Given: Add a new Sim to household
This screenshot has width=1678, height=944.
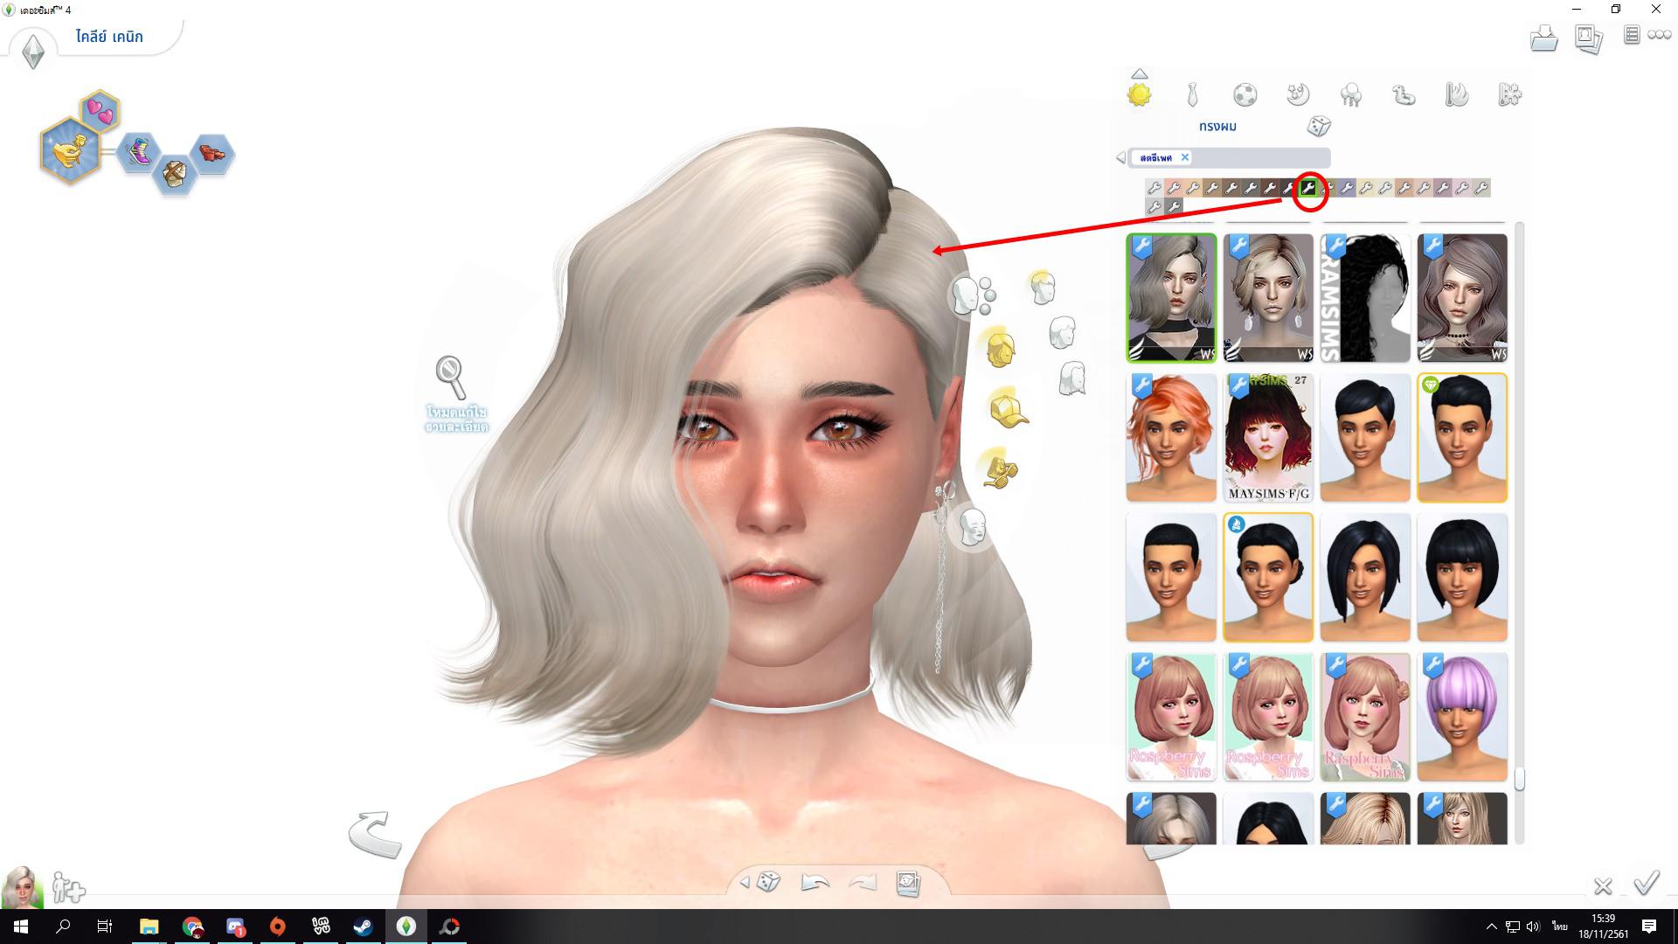Looking at the screenshot, I should [x=68, y=887].
